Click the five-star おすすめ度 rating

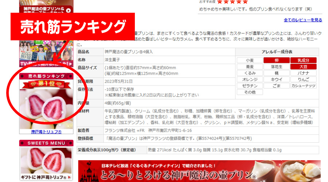click(232, 2)
